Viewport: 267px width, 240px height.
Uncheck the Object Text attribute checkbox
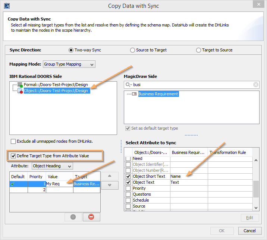[x=128, y=182]
